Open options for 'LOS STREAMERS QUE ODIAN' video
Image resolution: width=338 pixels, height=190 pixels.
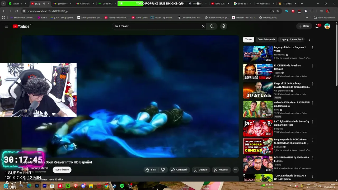coord(312,158)
